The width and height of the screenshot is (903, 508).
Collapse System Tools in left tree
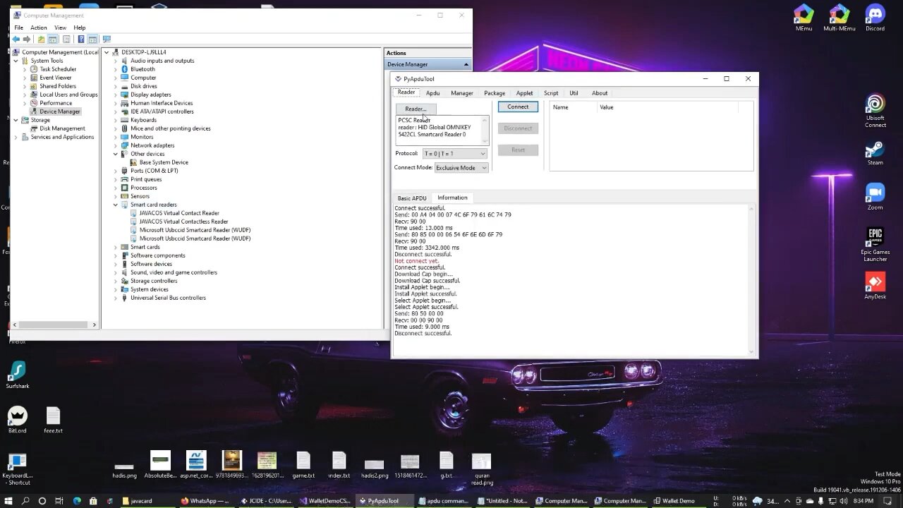click(x=16, y=61)
